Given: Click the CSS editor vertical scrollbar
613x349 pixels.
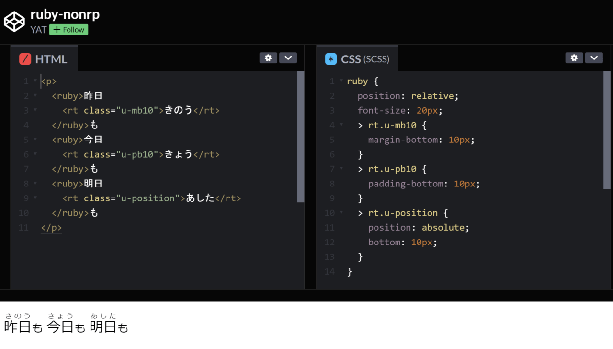Looking at the screenshot, I should point(607,130).
